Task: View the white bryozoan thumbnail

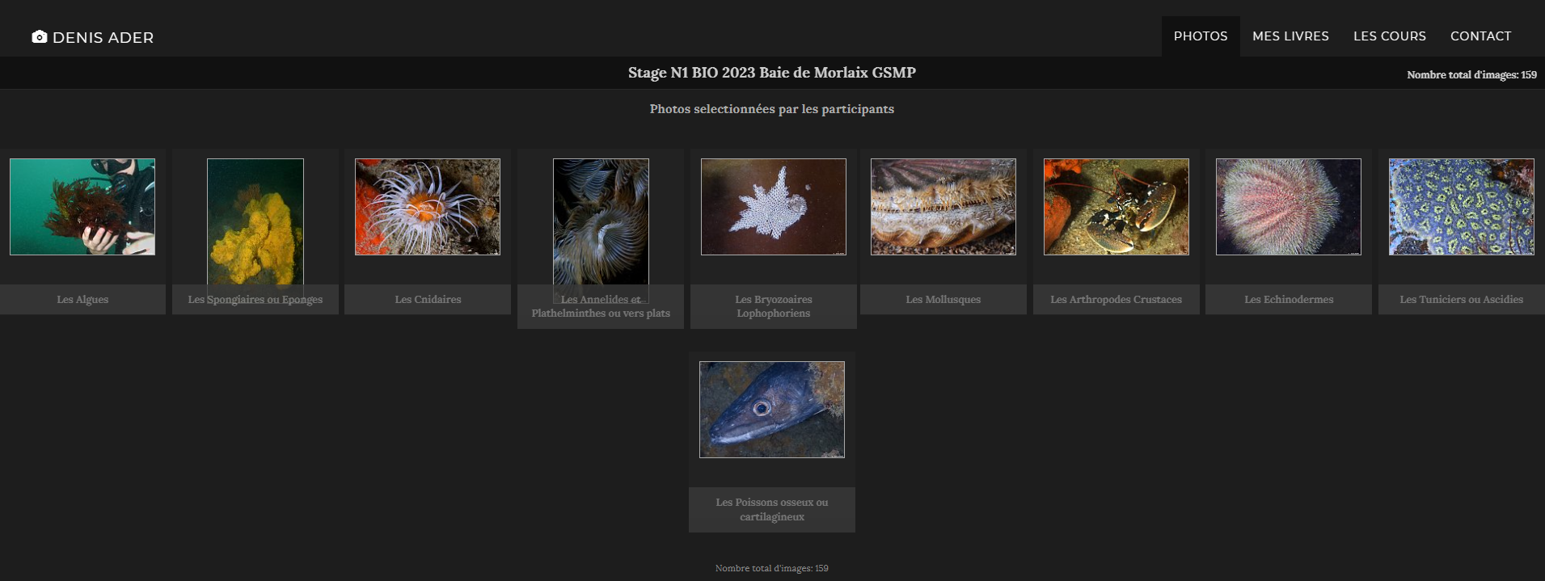Action: tap(774, 207)
